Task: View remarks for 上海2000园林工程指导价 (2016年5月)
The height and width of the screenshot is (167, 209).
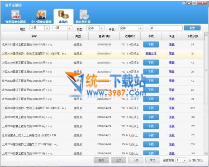Action: [x=172, y=72]
